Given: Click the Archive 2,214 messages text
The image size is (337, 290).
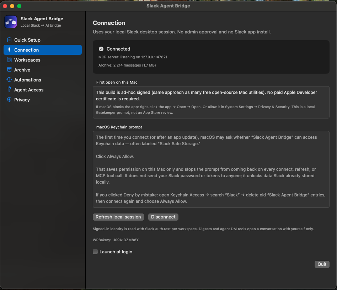Looking at the screenshot, I should coord(127,65).
